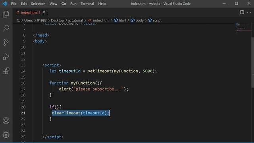Open the Help menu
Viewport: 254px width, 143px height.
pyautogui.click(x=102, y=4)
